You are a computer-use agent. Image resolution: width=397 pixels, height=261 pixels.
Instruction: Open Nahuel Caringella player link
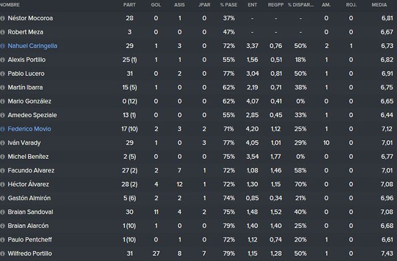(x=32, y=46)
